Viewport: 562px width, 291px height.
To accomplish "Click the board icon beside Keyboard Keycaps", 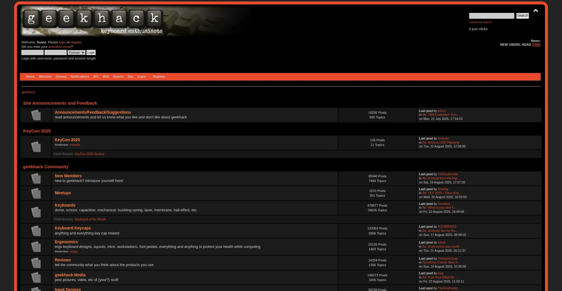I will pos(36,231).
